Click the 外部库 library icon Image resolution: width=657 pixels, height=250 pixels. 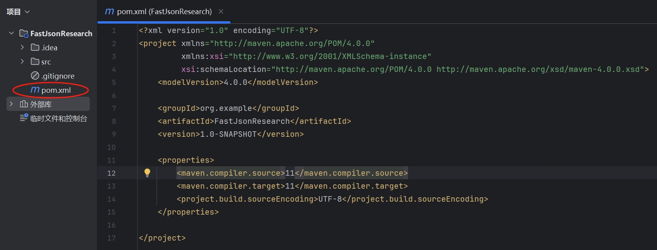tap(24, 104)
